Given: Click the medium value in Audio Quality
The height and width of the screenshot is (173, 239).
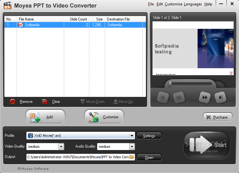Looking at the screenshot, I should coord(104,147).
